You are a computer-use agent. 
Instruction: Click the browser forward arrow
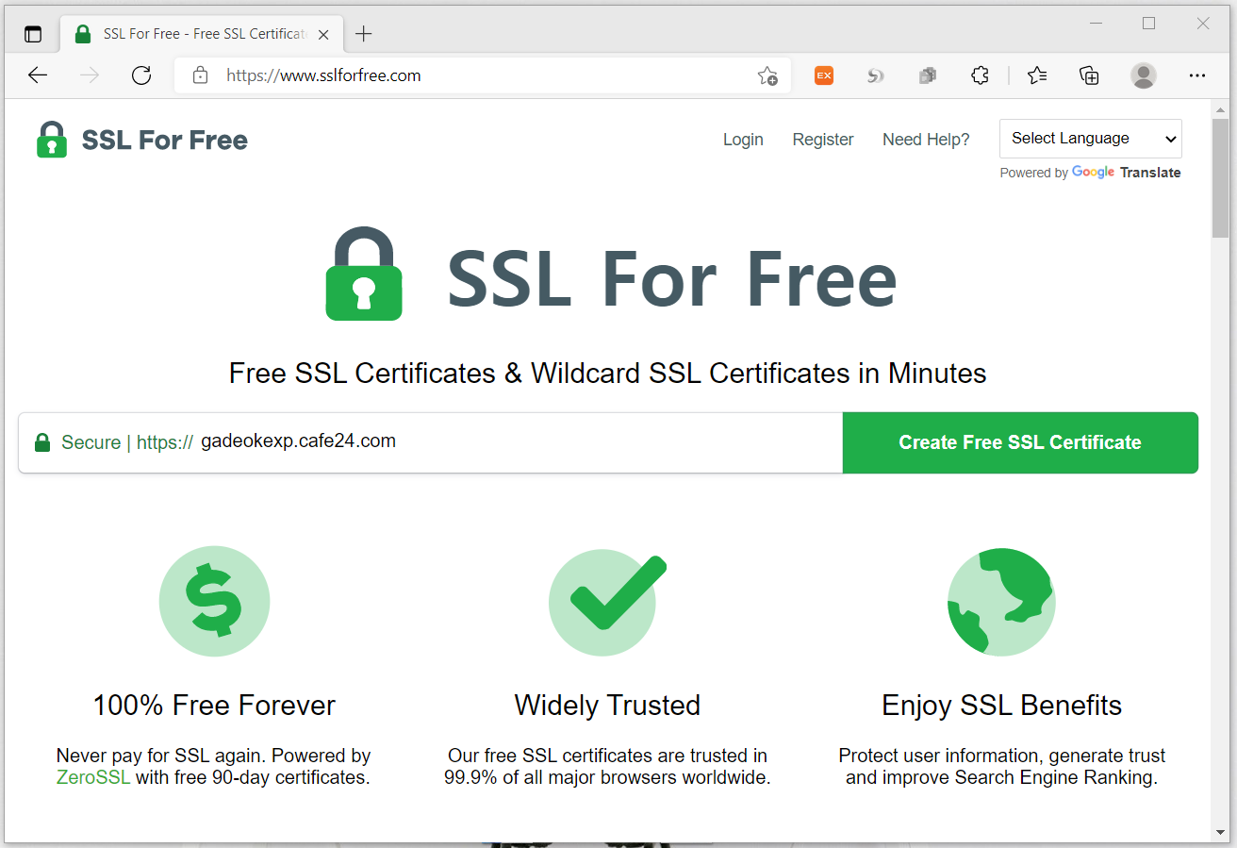pos(91,75)
